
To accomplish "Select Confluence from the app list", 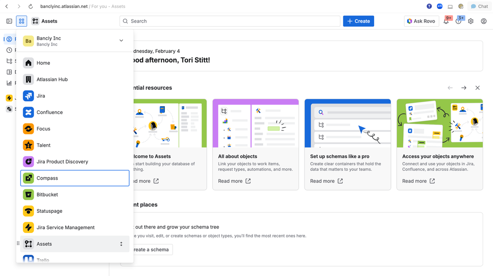I will (75, 113).
